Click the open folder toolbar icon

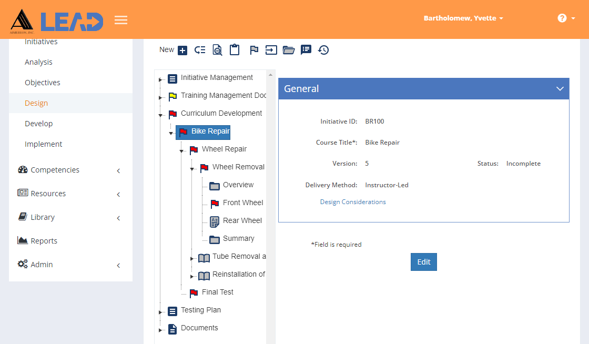289,50
